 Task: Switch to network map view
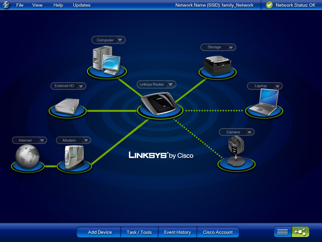point(300,232)
